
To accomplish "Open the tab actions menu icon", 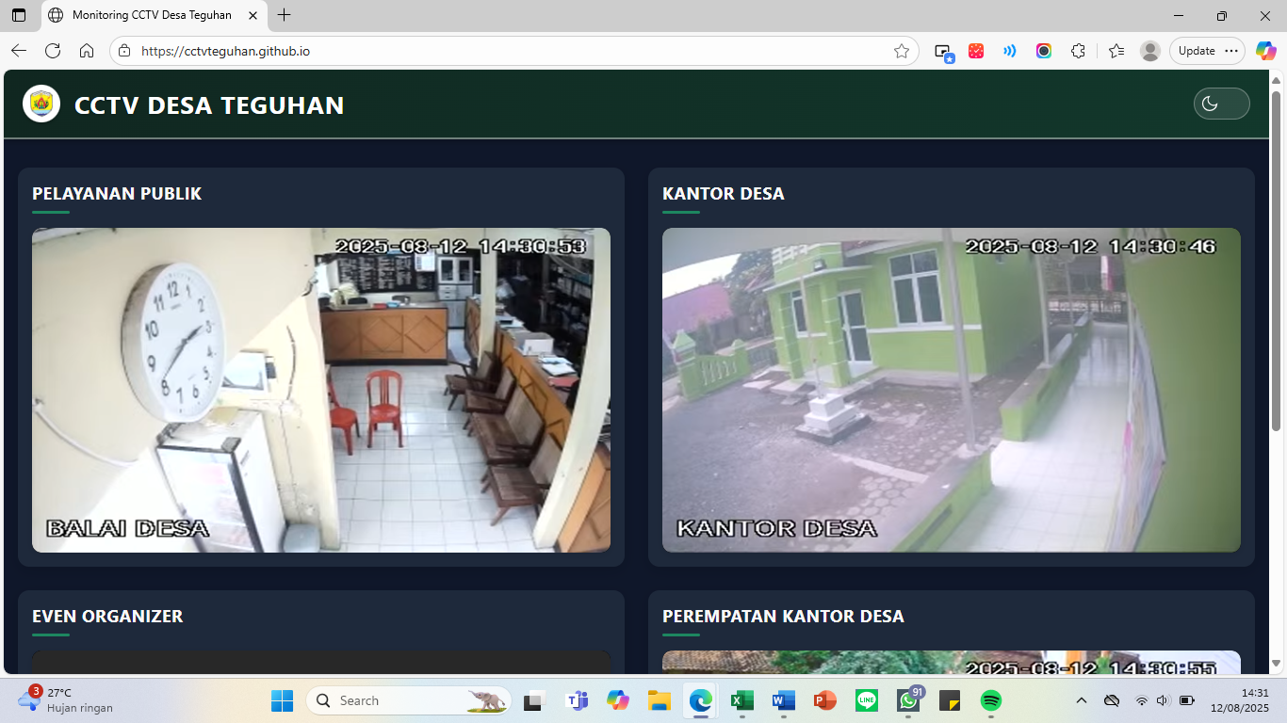I will [19, 15].
